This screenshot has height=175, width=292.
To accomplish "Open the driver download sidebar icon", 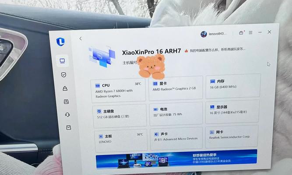I will [x=66, y=101].
